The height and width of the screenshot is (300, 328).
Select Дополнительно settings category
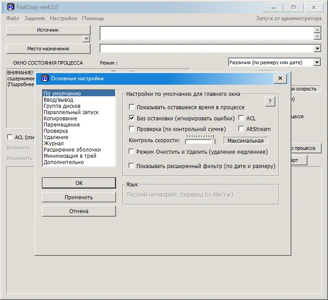pyautogui.click(x=79, y=162)
